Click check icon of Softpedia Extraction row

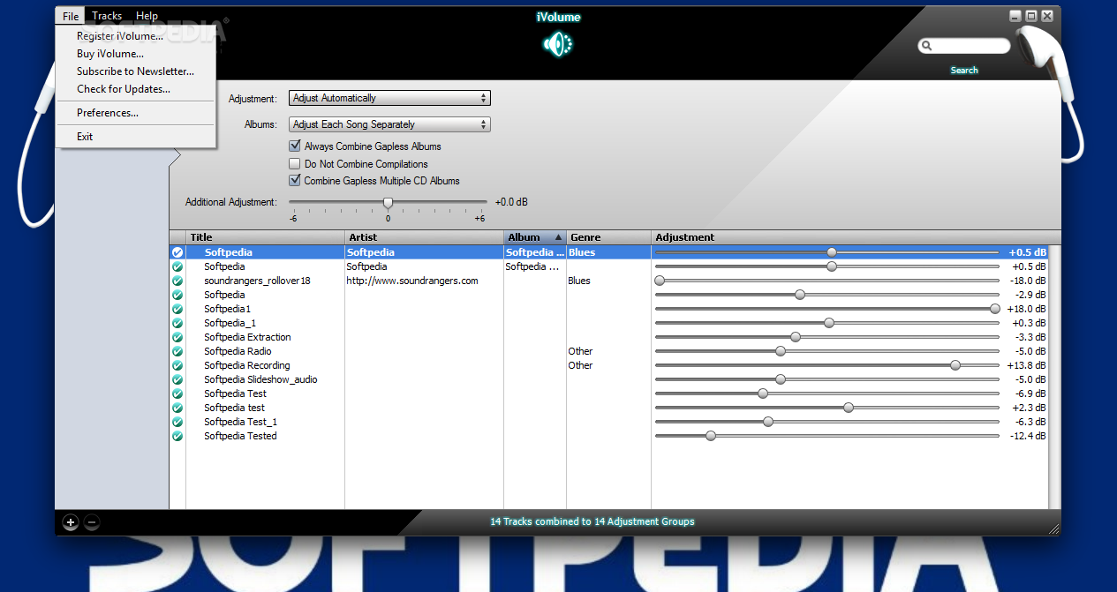click(x=177, y=337)
